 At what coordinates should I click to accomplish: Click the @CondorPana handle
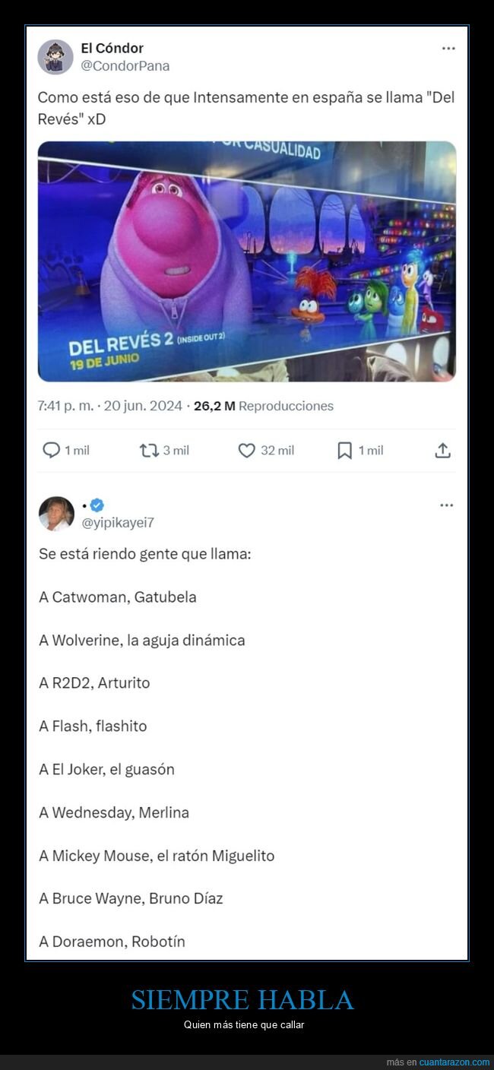pos(125,66)
